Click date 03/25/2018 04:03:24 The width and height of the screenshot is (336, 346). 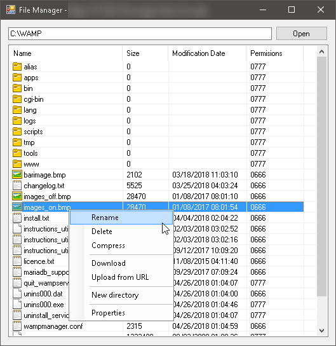(x=205, y=185)
